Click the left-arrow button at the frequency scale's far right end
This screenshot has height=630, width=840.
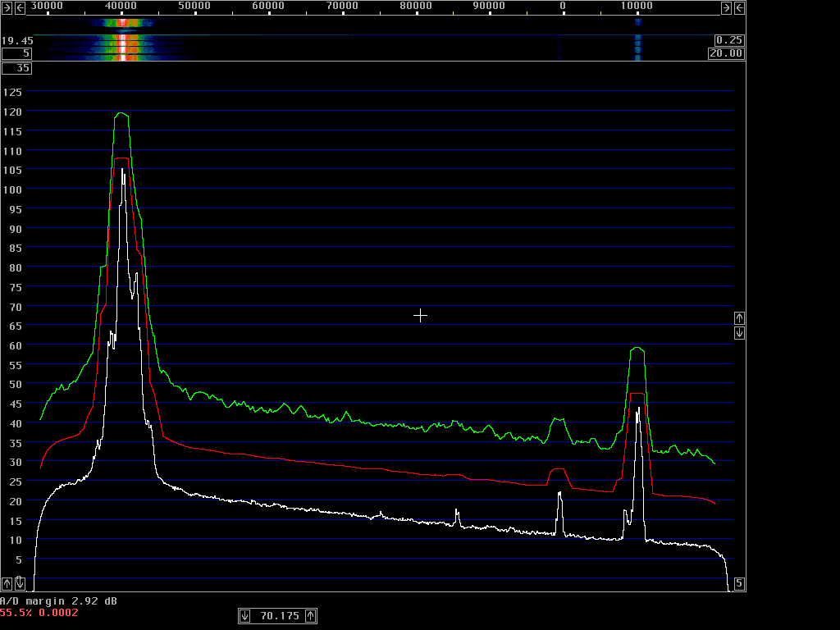click(739, 7)
